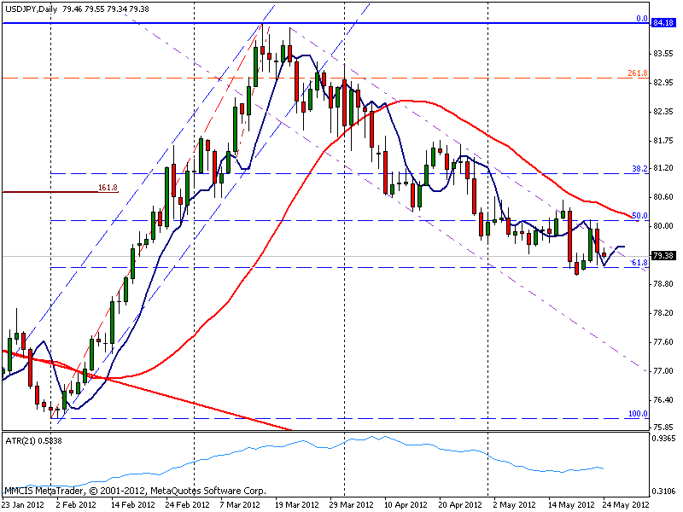Click the 82.95 price scale value

[663, 83]
